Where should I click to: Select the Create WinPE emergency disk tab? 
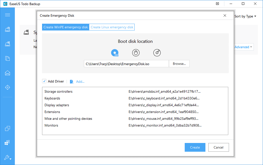point(65,27)
